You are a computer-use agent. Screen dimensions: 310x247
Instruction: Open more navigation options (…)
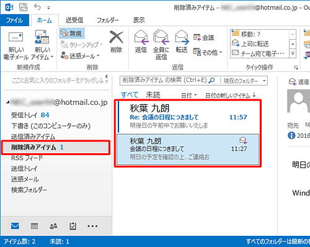[92, 227]
